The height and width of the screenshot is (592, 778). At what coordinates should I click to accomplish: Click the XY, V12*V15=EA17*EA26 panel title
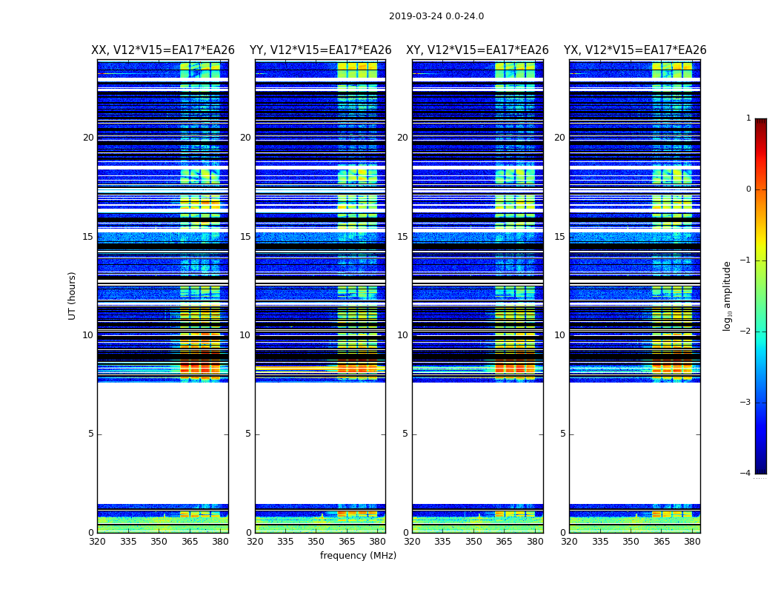click(477, 50)
